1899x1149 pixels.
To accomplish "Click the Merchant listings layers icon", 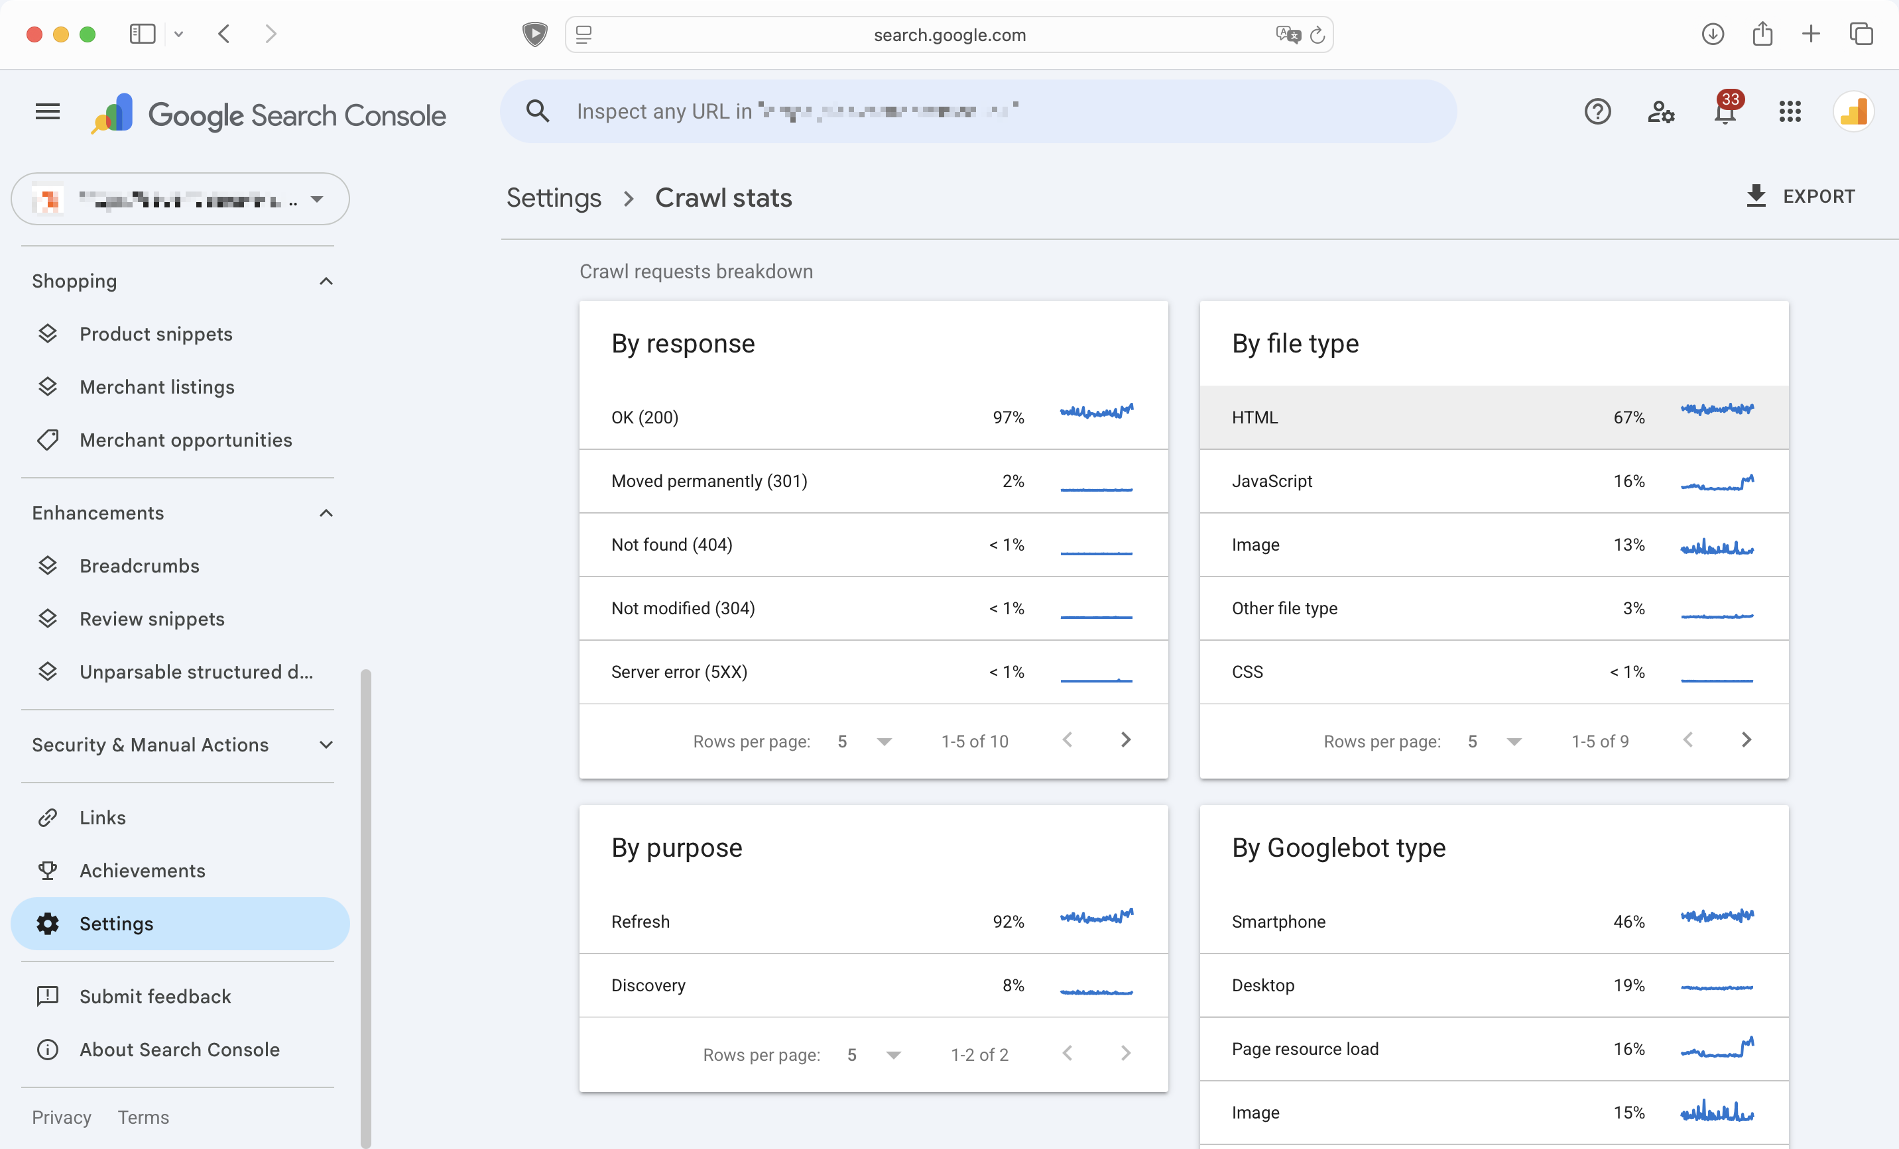I will tap(48, 386).
